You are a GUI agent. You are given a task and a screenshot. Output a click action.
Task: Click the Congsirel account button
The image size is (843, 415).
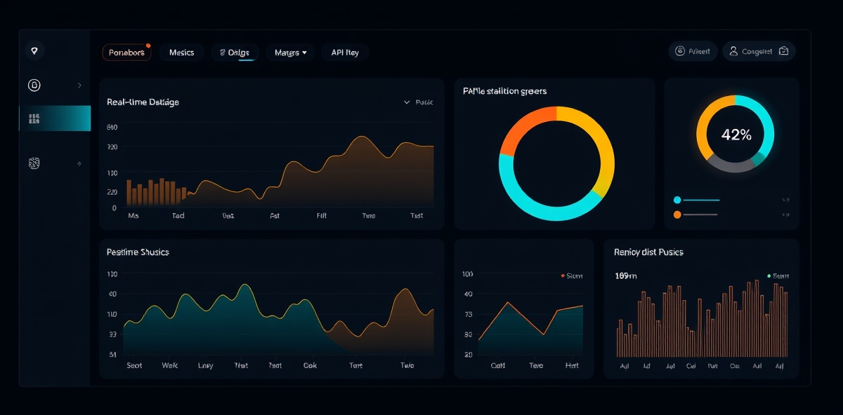click(759, 50)
